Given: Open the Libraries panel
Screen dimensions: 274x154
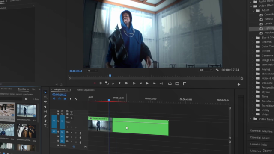Looking at the screenshot, I should 256,151.
